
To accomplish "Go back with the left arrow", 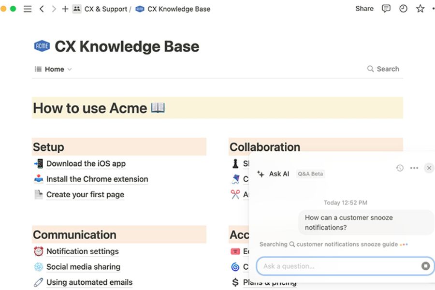I will pos(42,9).
